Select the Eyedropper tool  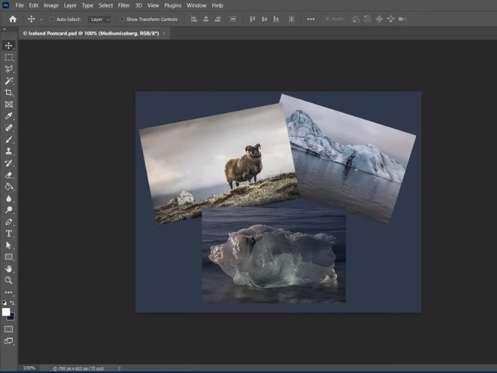(x=9, y=116)
